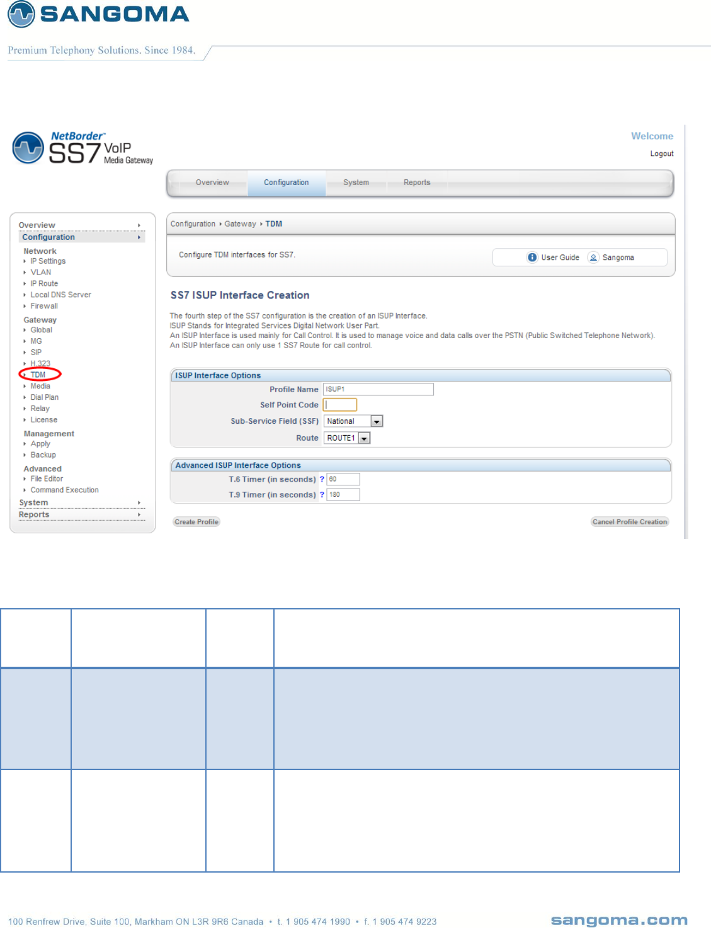Screen dimensions: 711x928
Task: Open the Route dropdown arrow
Action: tap(364, 438)
